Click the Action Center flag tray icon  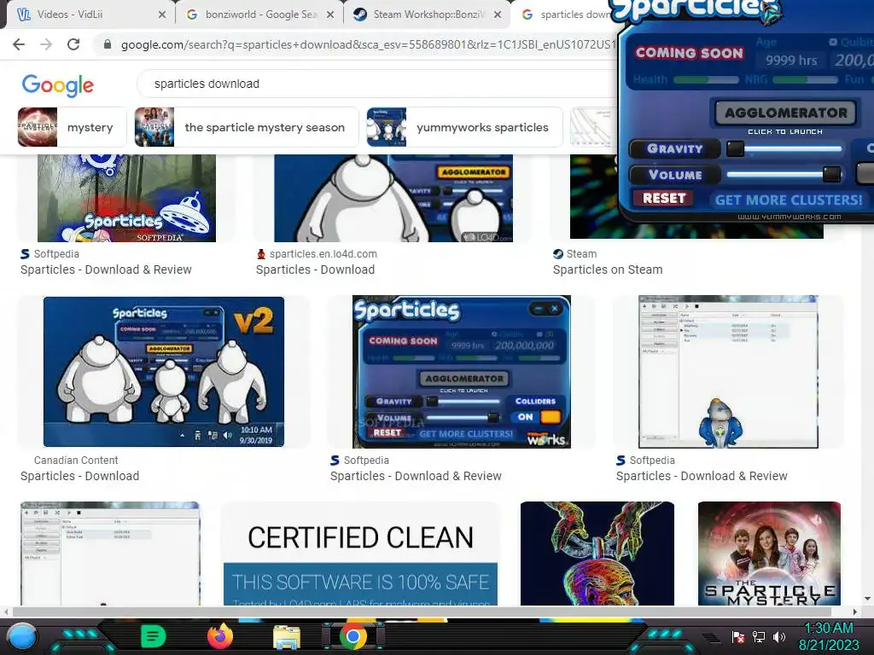(738, 637)
